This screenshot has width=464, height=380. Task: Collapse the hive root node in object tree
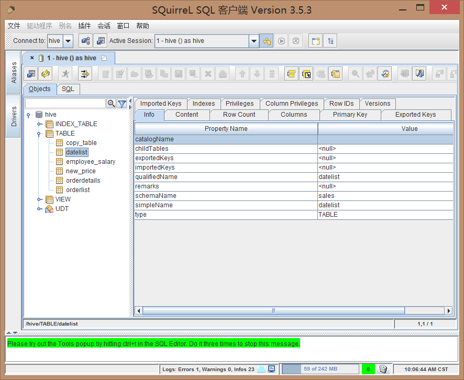click(28, 115)
